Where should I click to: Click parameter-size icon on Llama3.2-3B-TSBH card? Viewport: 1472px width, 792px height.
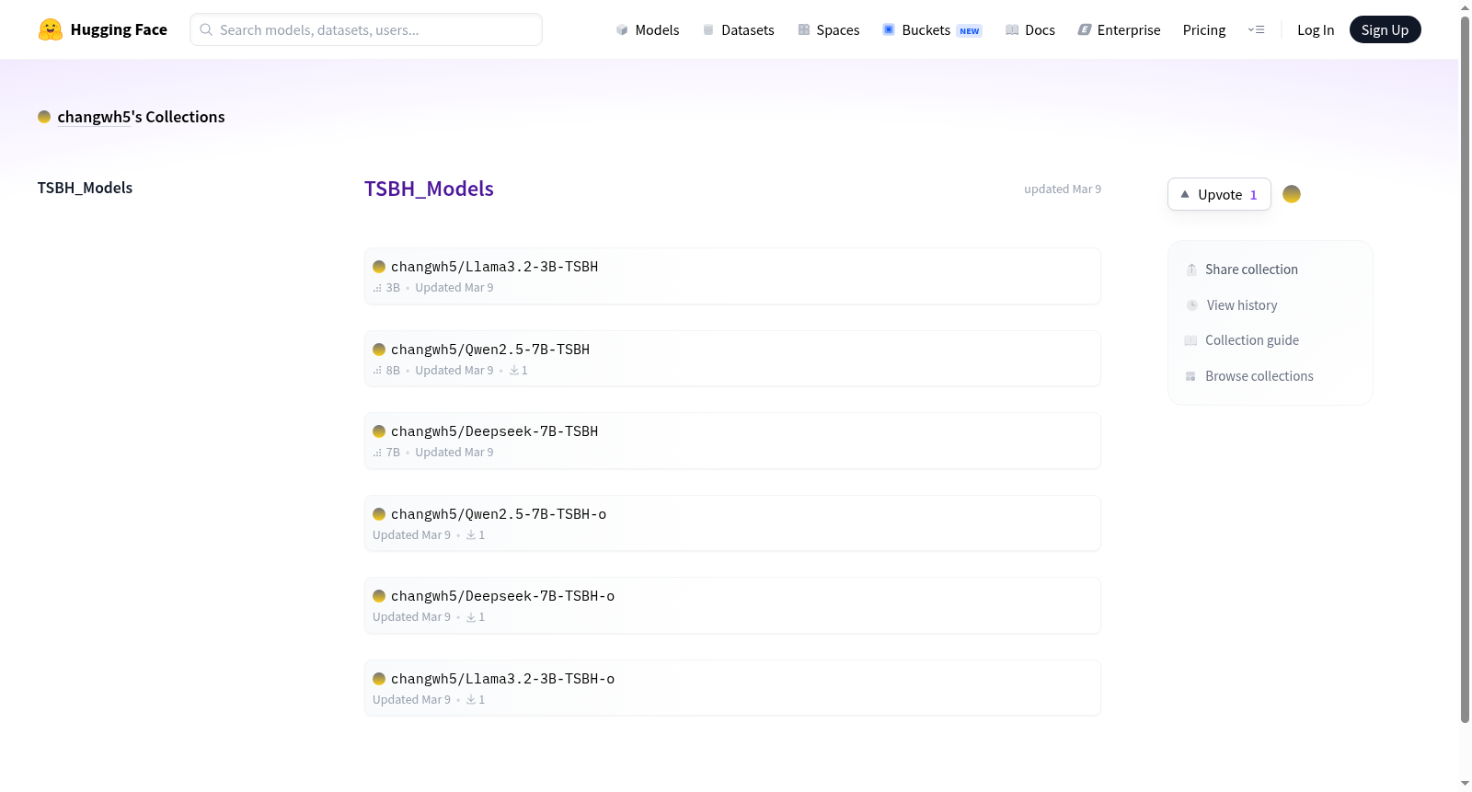[x=377, y=288]
